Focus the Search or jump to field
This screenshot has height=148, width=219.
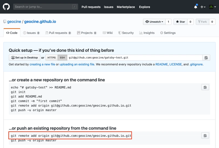coord(45,7)
